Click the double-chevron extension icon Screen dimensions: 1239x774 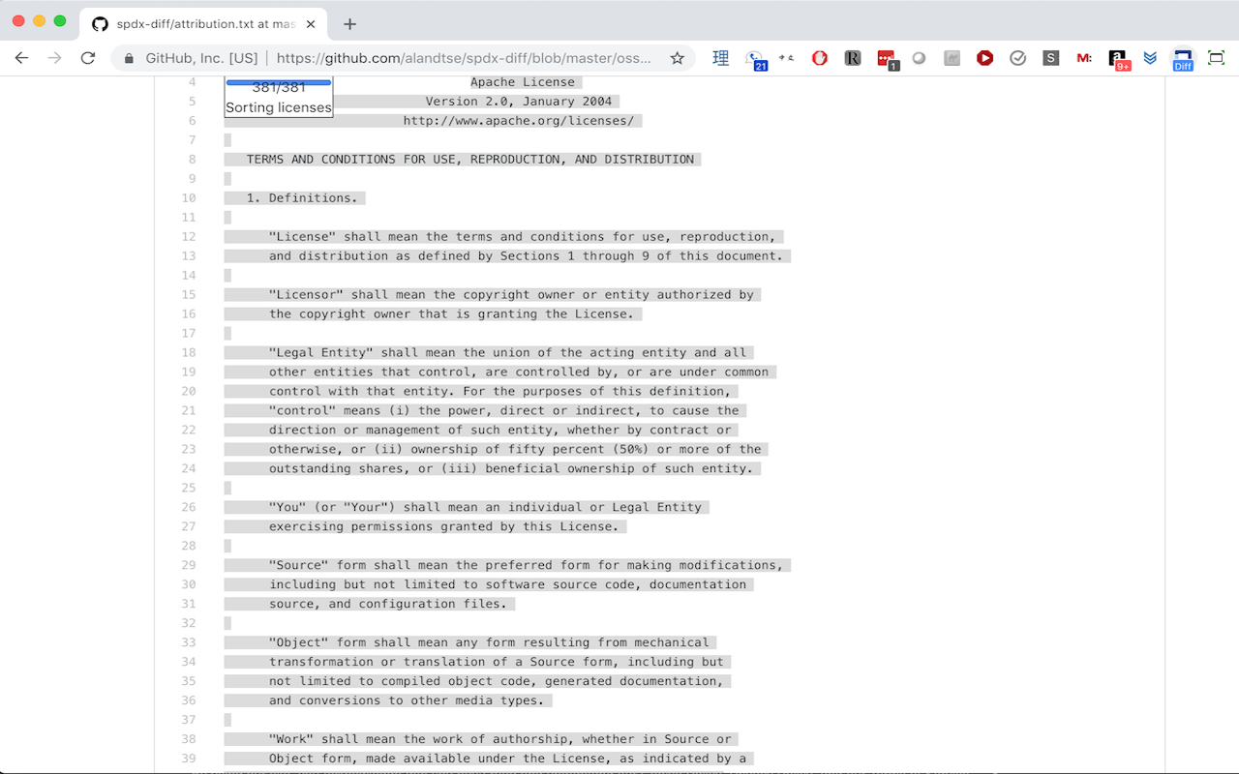[1150, 58]
